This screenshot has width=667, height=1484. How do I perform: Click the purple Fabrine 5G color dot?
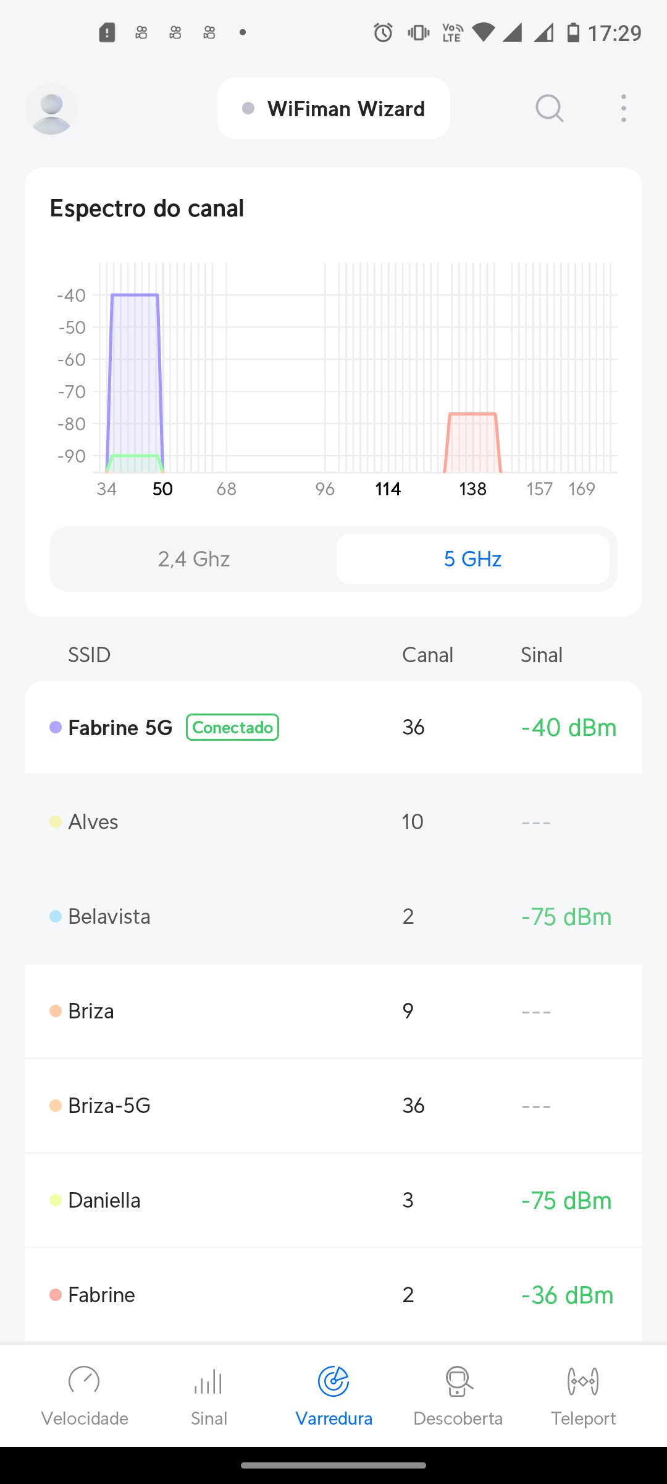(x=56, y=727)
